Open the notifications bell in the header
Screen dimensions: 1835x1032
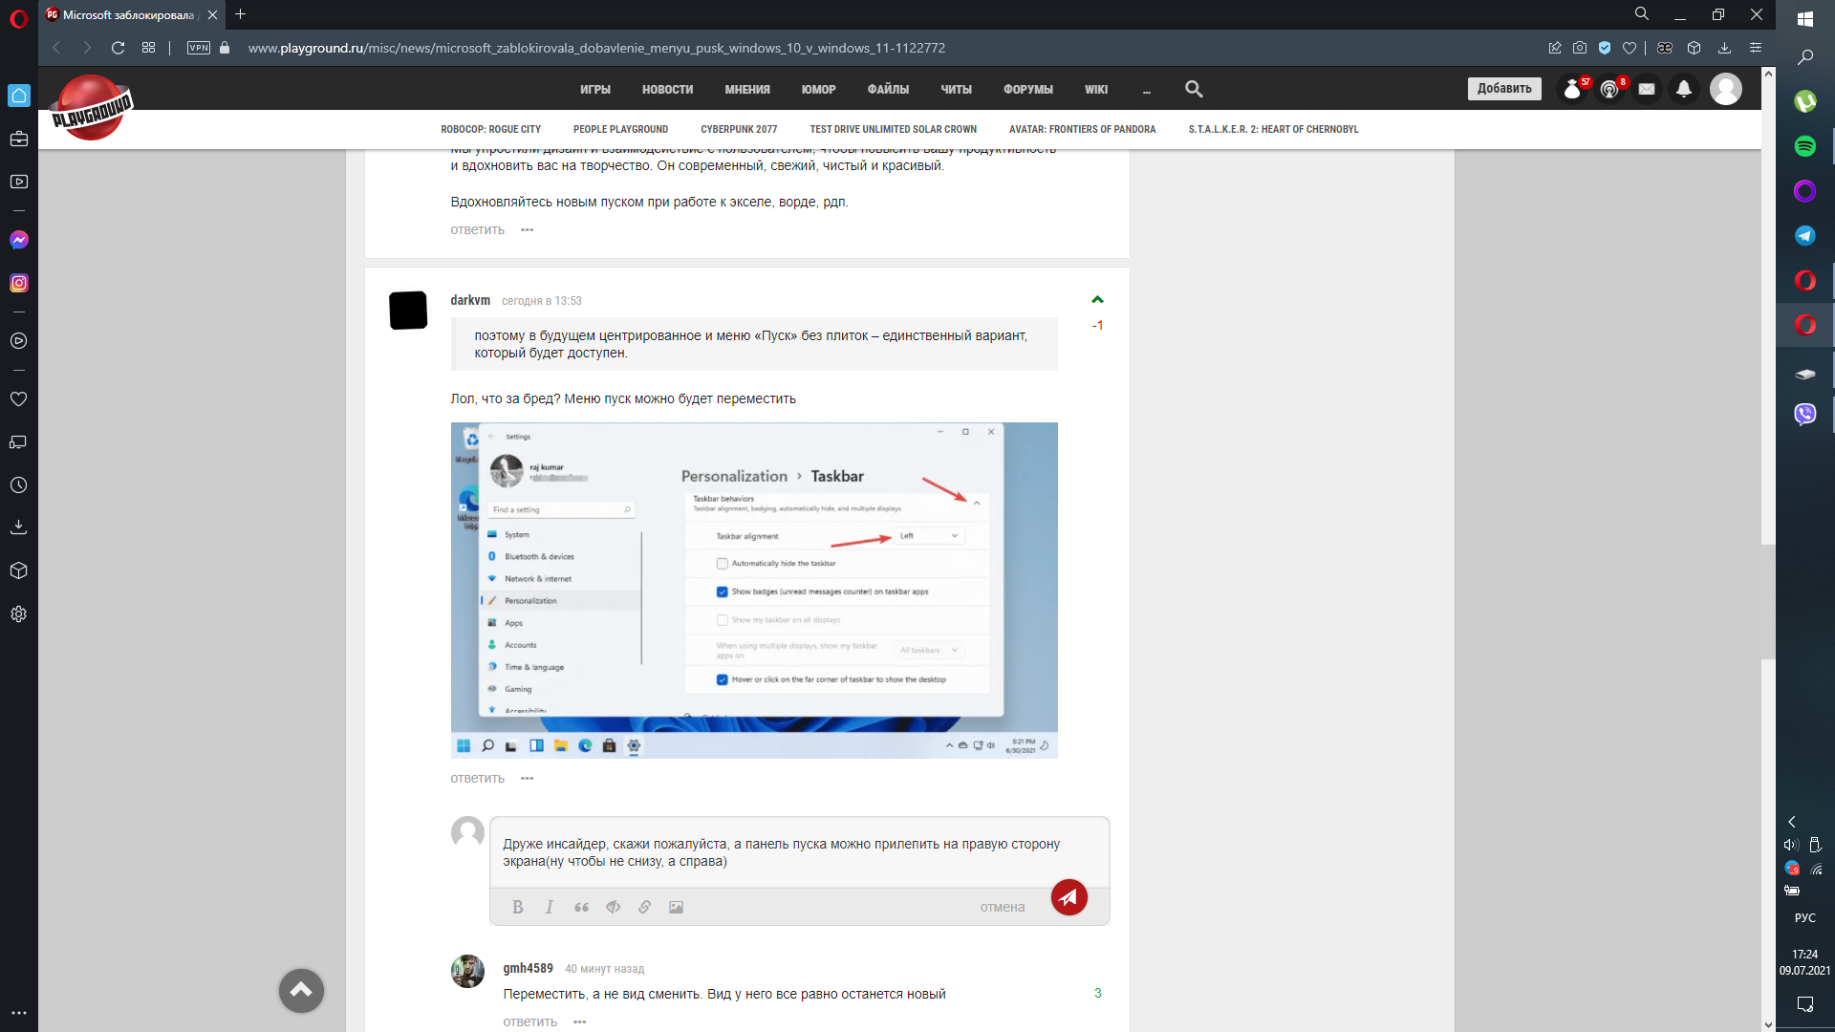tap(1683, 89)
